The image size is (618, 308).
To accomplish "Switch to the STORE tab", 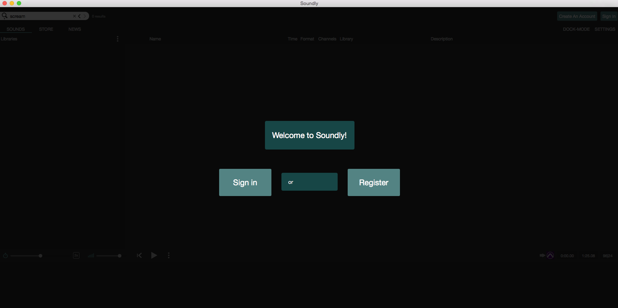I will click(x=46, y=29).
